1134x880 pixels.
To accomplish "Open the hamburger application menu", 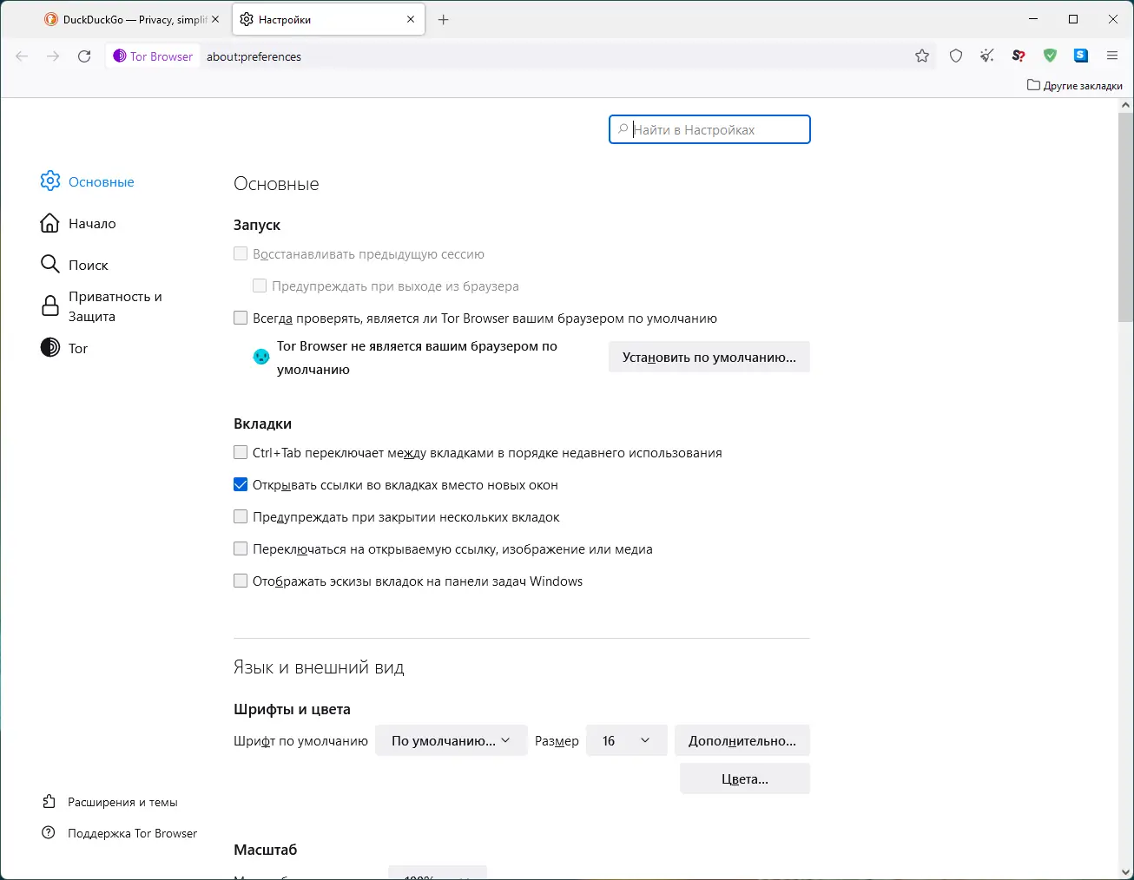I will [1112, 56].
